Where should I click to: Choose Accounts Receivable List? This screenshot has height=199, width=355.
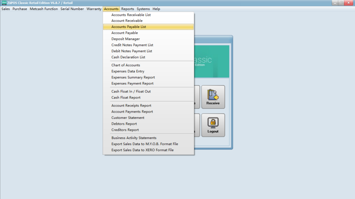[131, 15]
